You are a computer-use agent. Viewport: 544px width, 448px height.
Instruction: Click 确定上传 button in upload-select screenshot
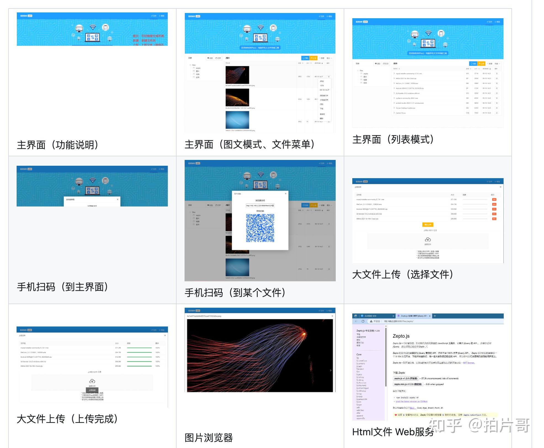click(x=428, y=225)
